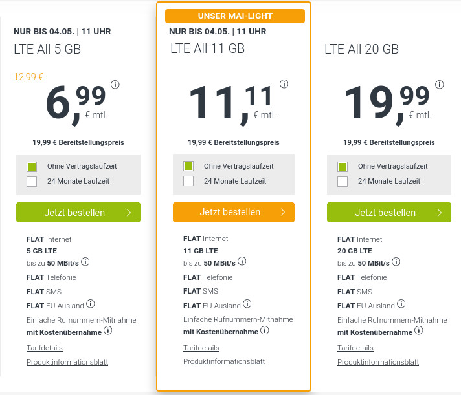The image size is (461, 395).
Task: Order the LTE All 5 GB plan
Action: [78, 212]
